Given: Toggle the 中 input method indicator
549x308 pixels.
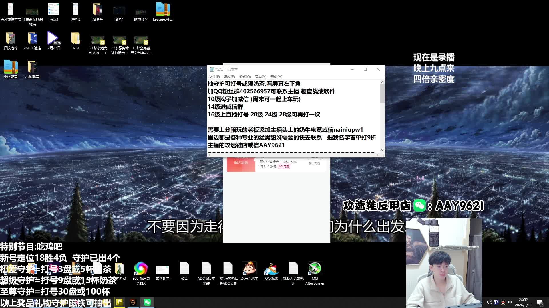Looking at the screenshot, I should click(x=510, y=302).
